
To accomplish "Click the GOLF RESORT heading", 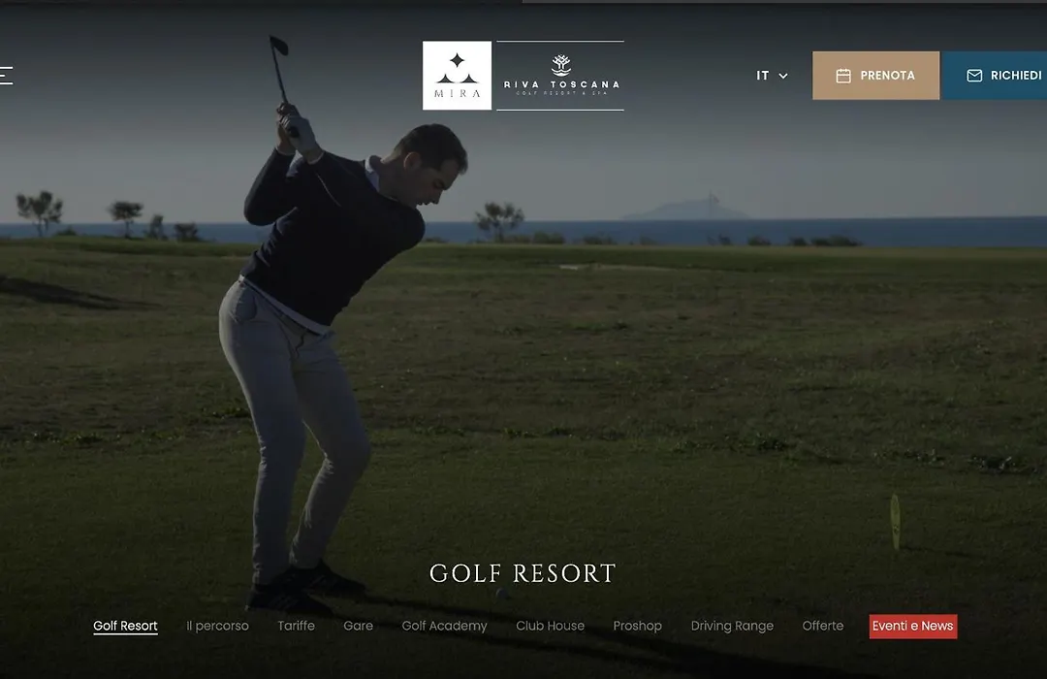I will click(x=523, y=573).
